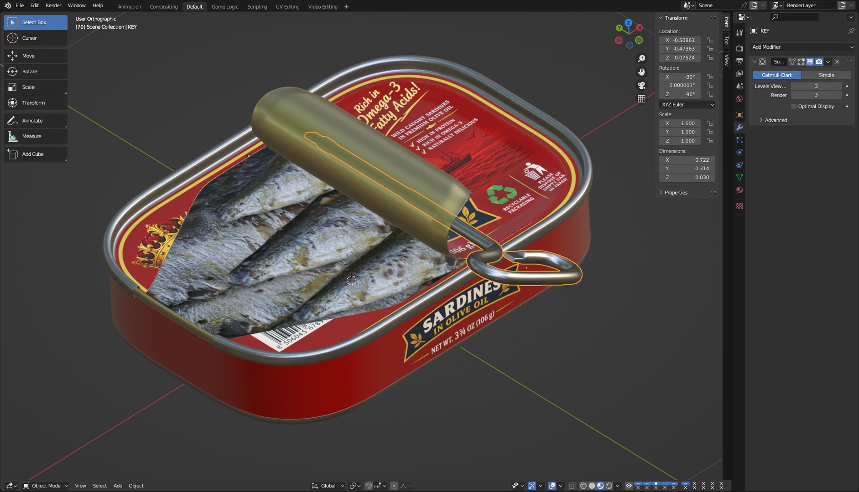Viewport: 859px width, 492px height.
Task: Open the Global transform orientation dropdown
Action: (328, 486)
